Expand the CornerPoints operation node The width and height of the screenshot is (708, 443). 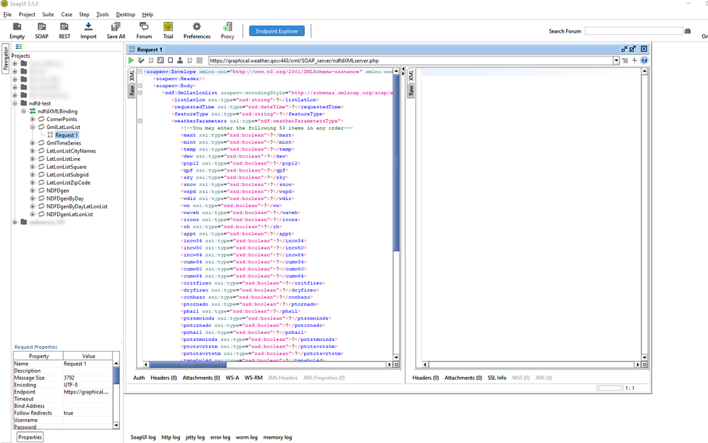point(33,119)
